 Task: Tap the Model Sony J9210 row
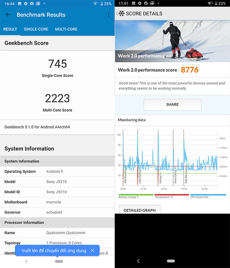coord(57,182)
